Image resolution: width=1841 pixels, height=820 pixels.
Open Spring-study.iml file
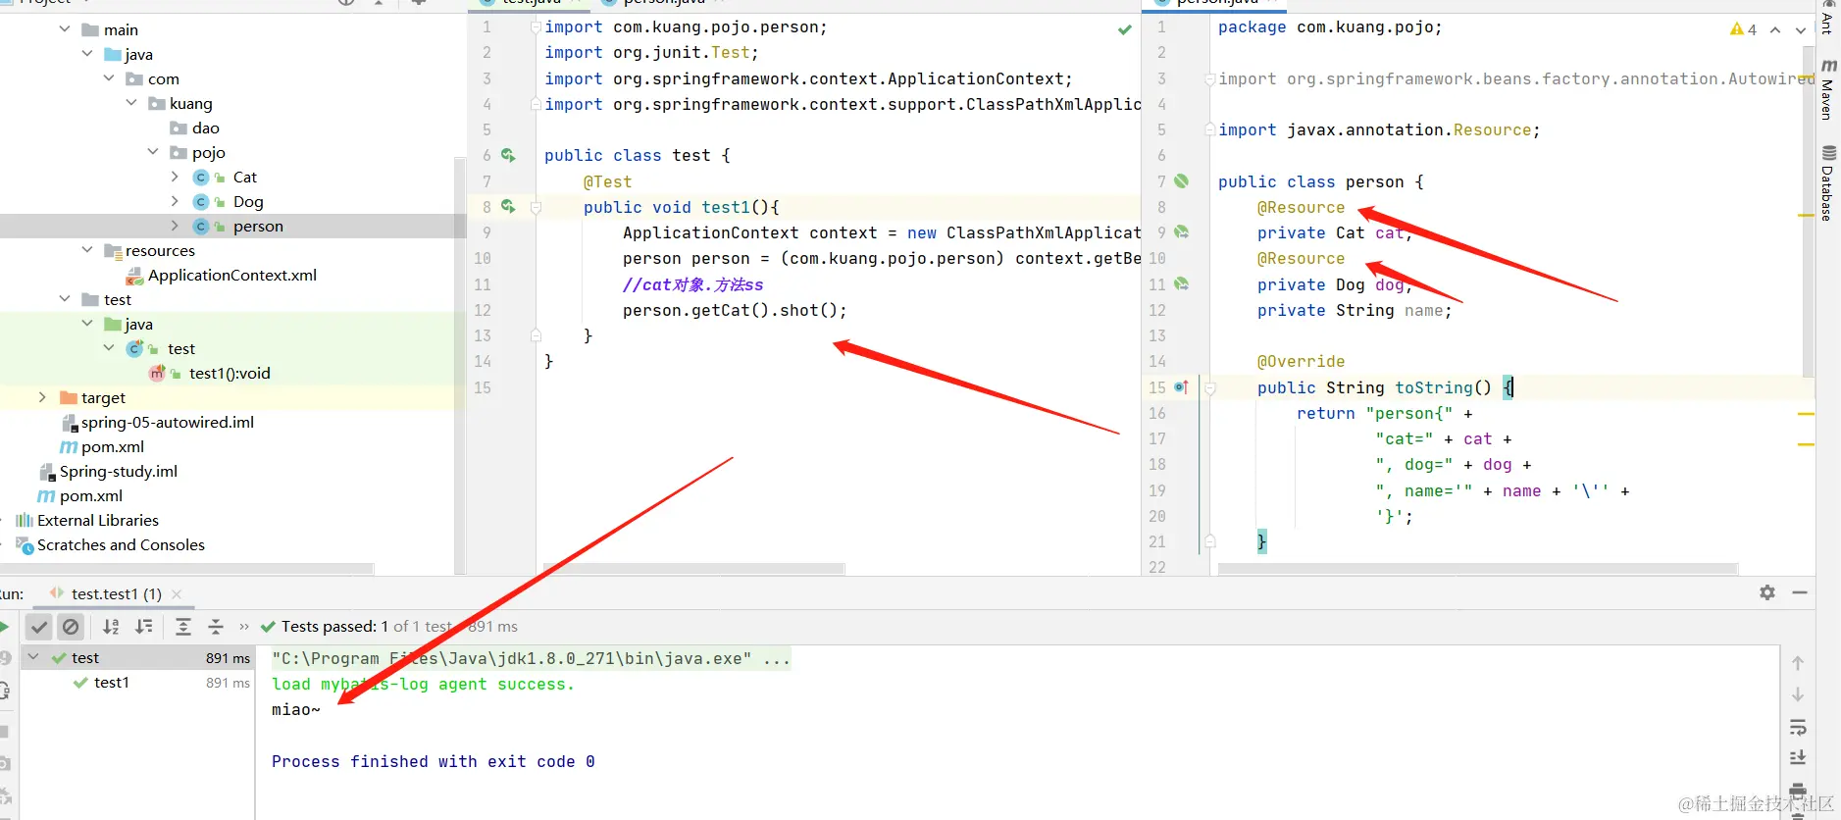(x=119, y=471)
